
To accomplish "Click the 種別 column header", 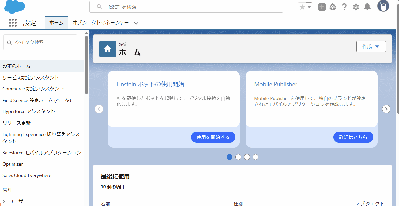I will tap(238, 204).
